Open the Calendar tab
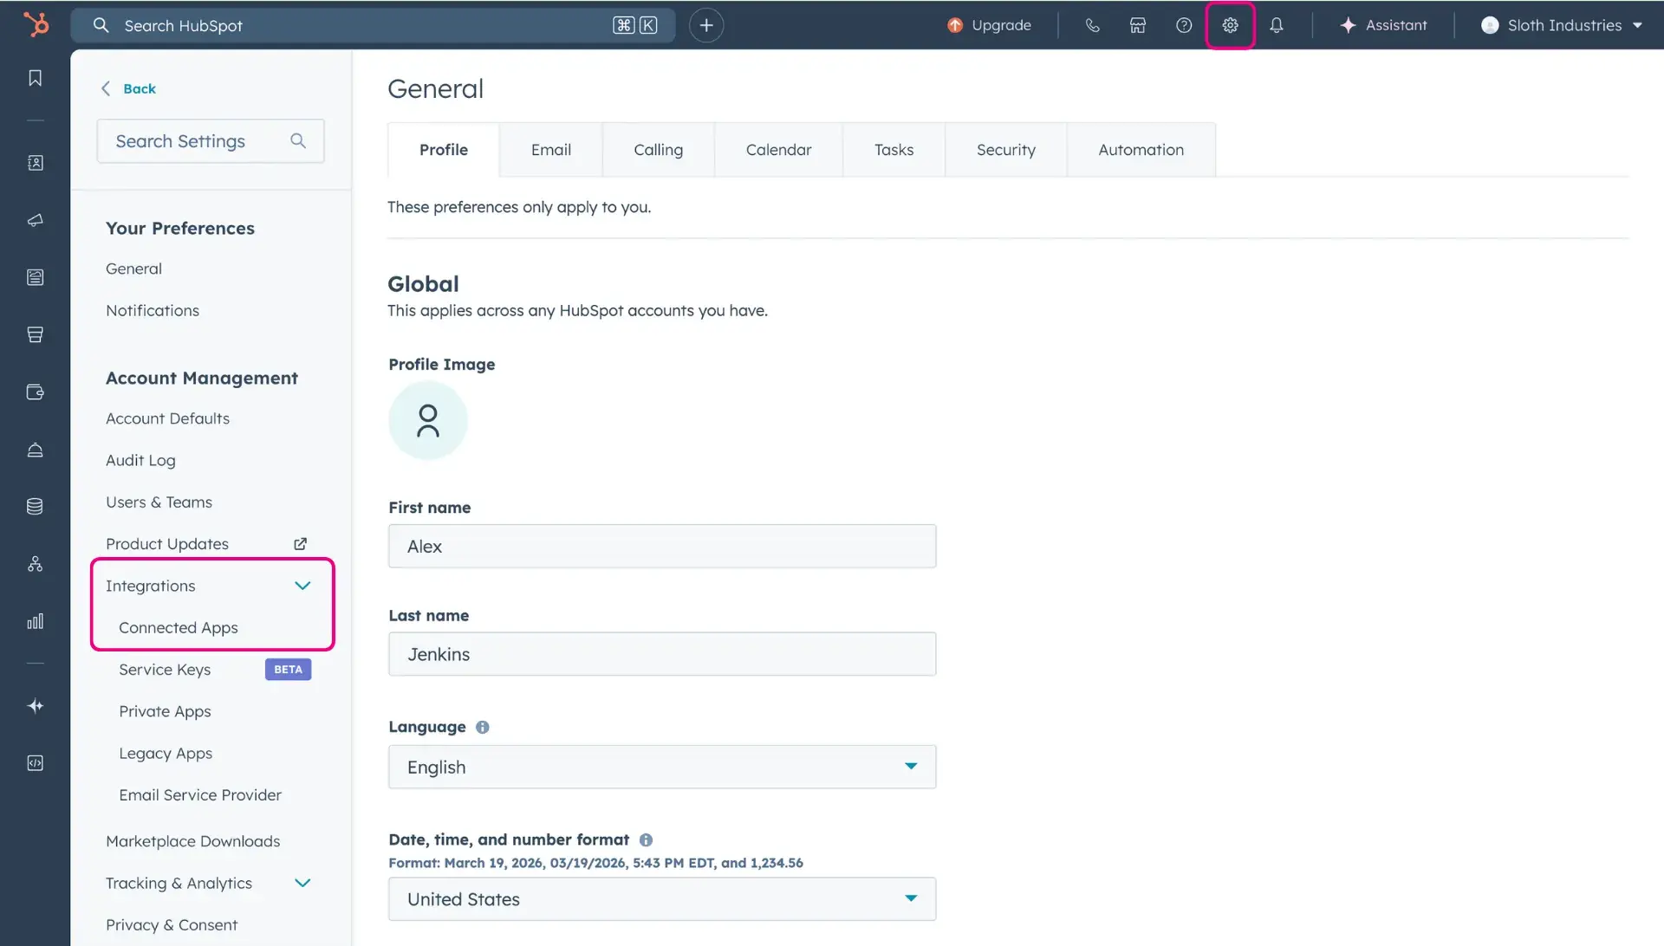Image resolution: width=1664 pixels, height=946 pixels. click(x=778, y=149)
